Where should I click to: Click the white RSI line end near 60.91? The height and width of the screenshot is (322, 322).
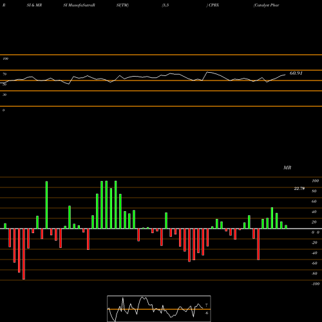285,75
